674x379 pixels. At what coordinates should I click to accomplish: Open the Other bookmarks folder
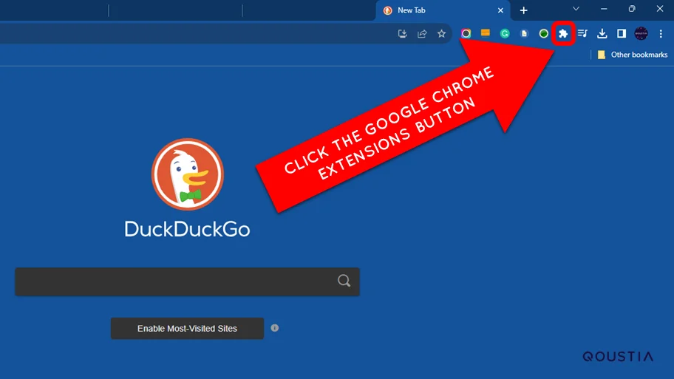(633, 55)
